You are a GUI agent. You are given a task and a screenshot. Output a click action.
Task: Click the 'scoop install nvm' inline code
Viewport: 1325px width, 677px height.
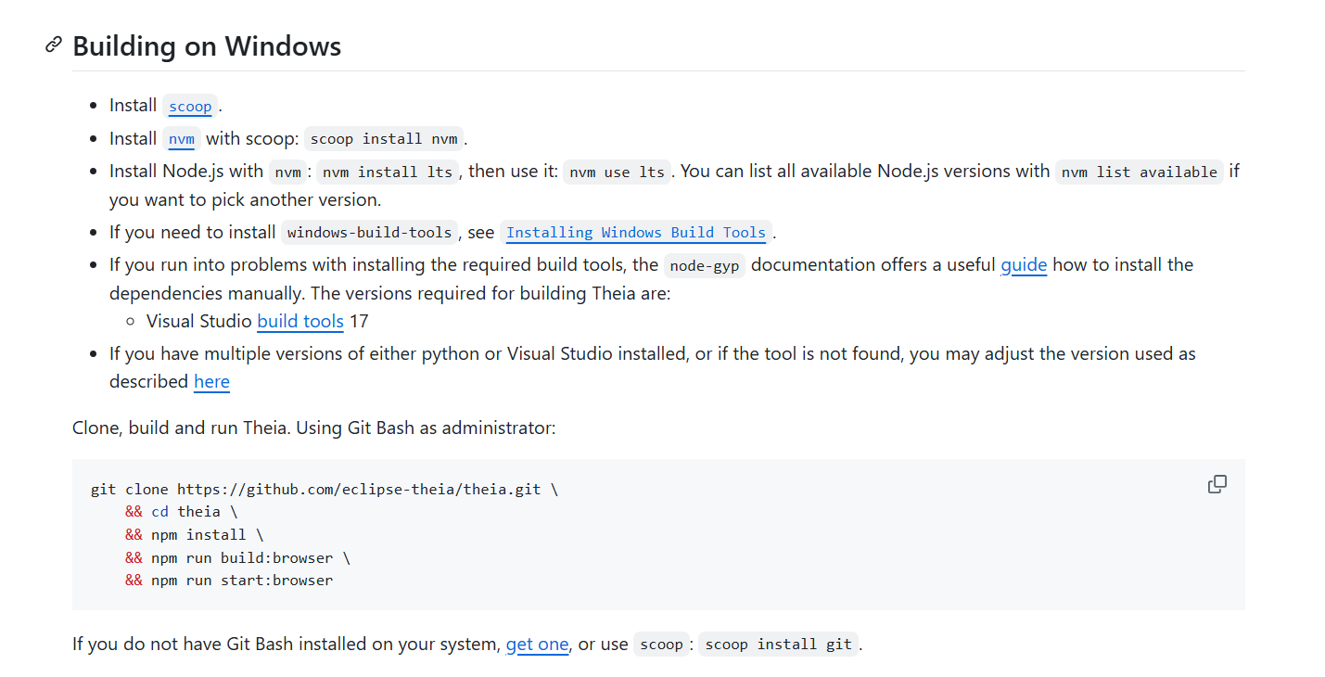pyautogui.click(x=384, y=139)
